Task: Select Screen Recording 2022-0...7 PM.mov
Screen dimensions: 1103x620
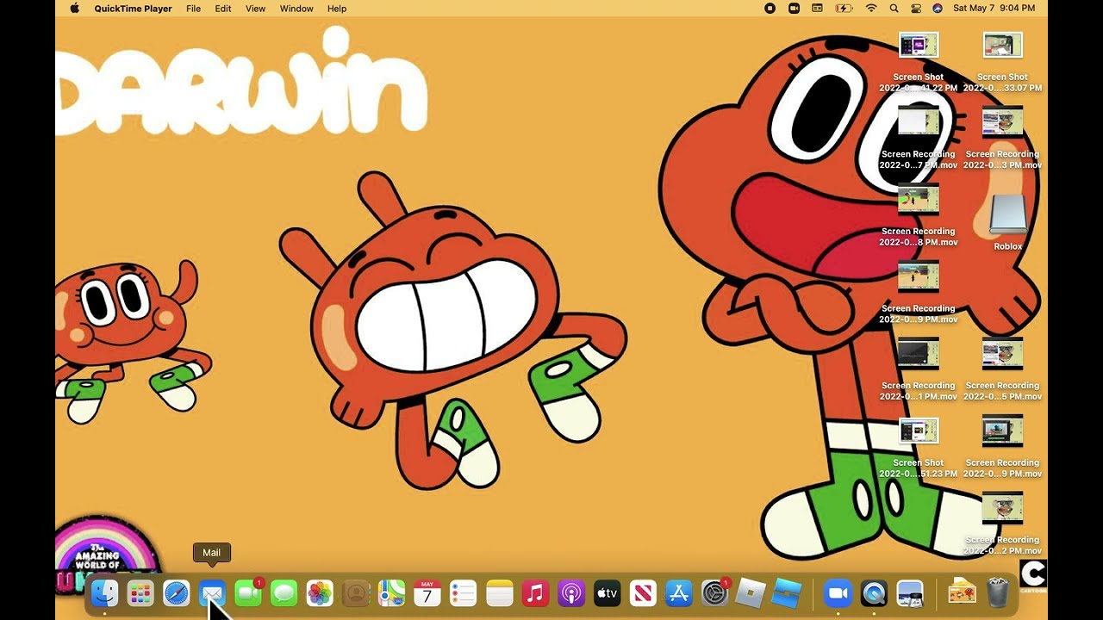Action: click(x=919, y=139)
